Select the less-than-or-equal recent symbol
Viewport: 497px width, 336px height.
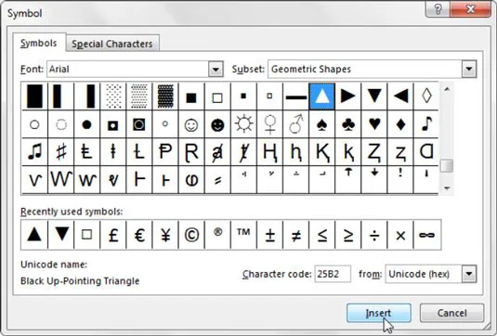321,235
